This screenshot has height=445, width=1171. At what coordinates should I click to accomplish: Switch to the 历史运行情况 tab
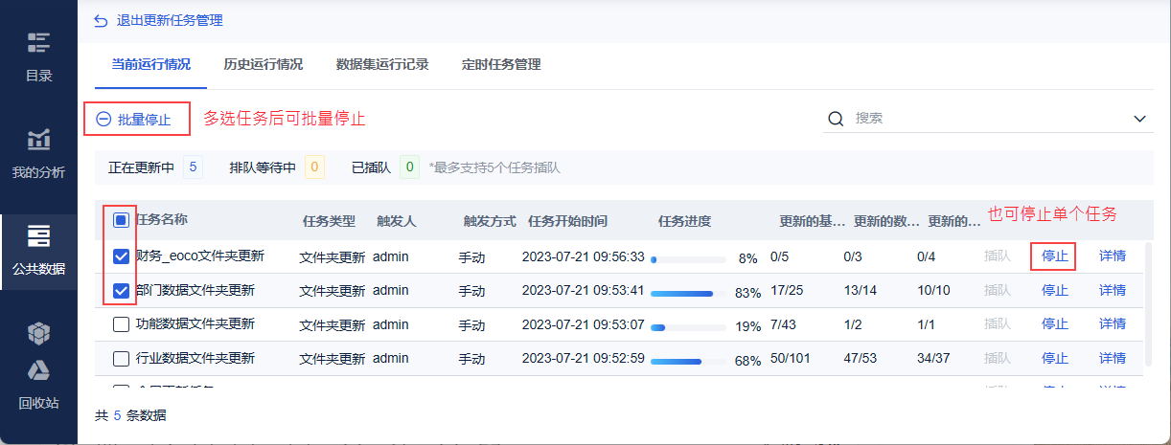[263, 65]
